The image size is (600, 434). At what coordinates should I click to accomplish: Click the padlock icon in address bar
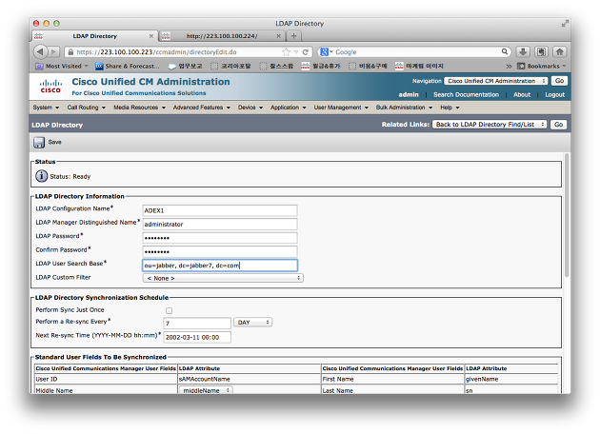point(70,52)
